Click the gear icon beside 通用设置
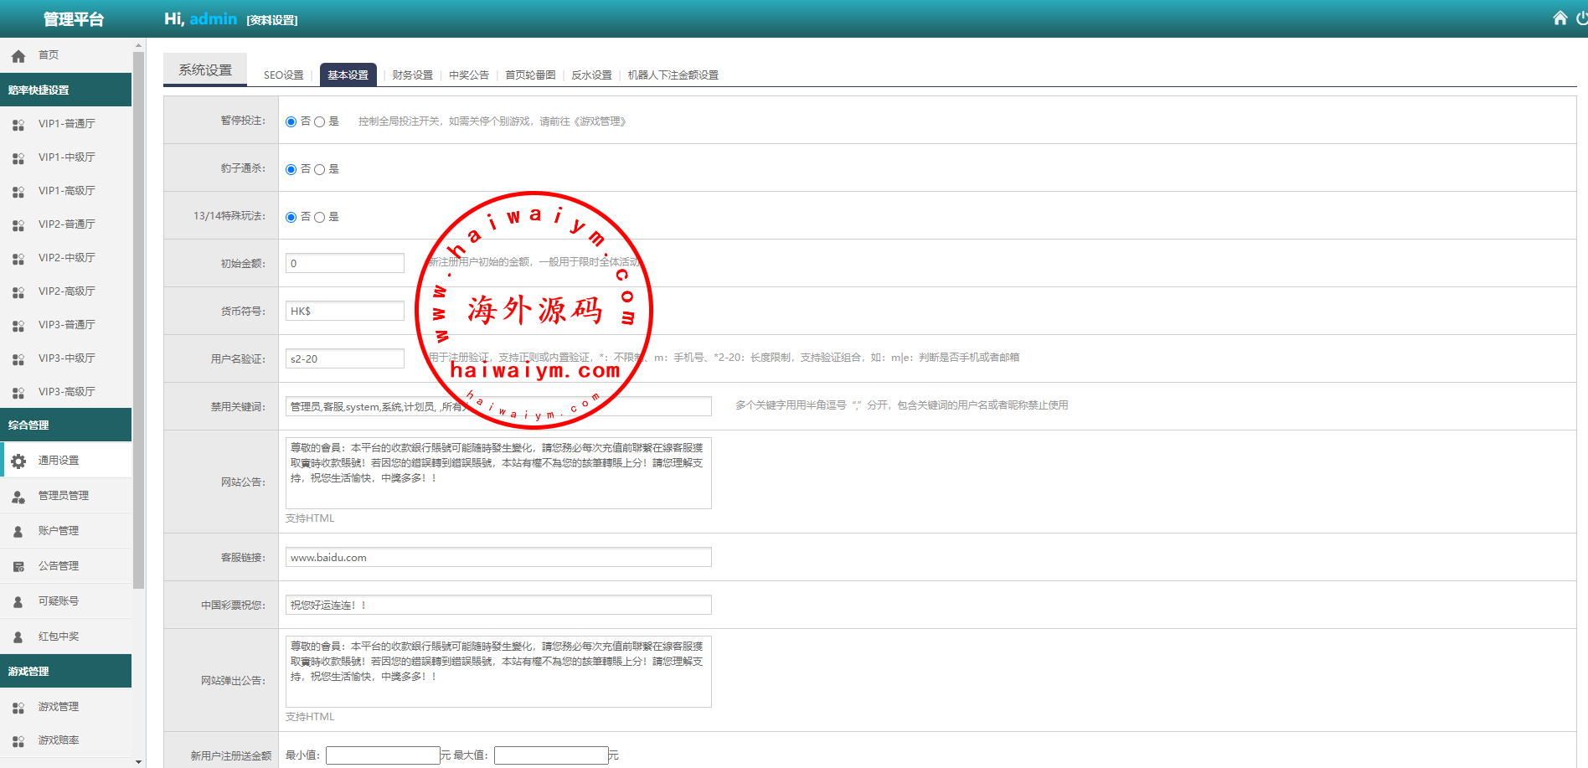 (x=18, y=461)
